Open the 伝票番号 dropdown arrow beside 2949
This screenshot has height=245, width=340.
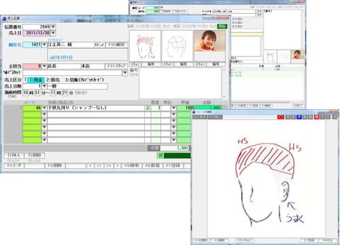coord(53,27)
